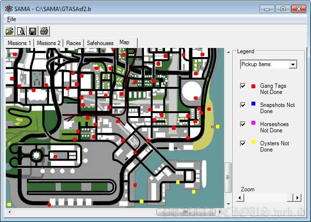Screen dimensions: 311x222
Task: Click the Open file toolbar icon
Action: tap(9, 31)
